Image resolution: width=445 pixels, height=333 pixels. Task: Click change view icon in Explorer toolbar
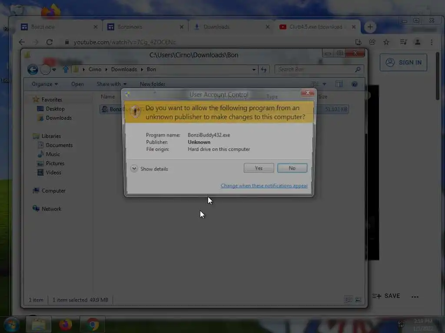pos(315,84)
